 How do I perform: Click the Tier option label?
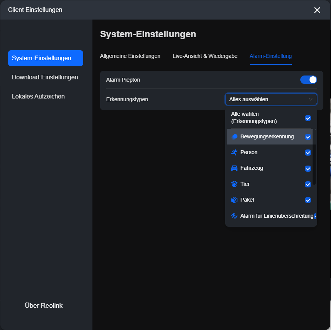pyautogui.click(x=245, y=184)
